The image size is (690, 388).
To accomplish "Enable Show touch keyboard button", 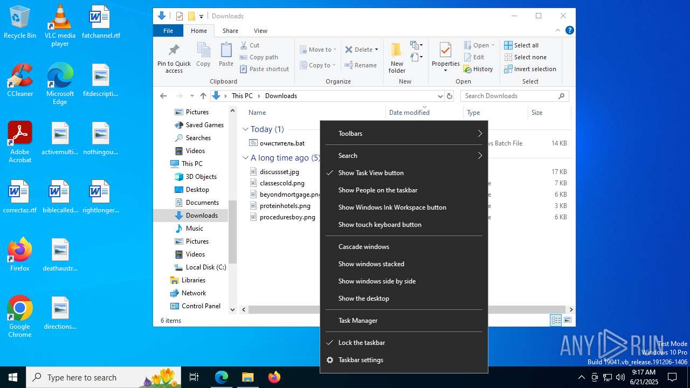I will 404,225.
